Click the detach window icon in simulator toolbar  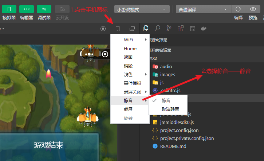pyautogui.click(x=132, y=29)
